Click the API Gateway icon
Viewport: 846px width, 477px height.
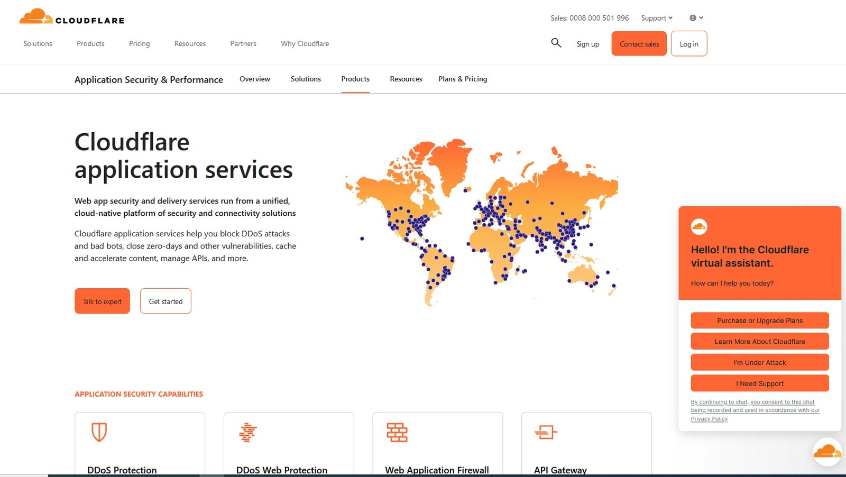tap(546, 432)
